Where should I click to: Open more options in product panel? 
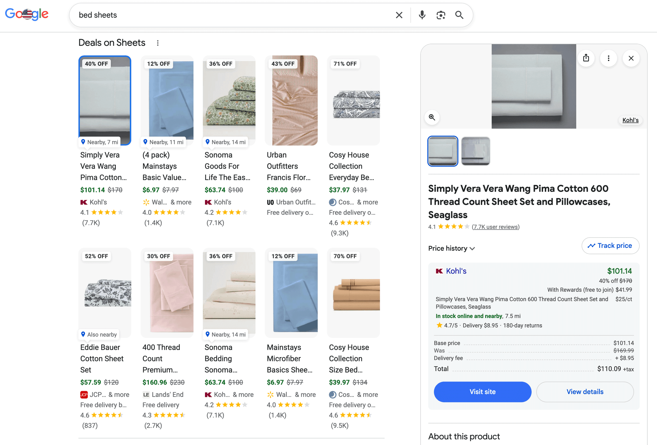click(x=609, y=58)
